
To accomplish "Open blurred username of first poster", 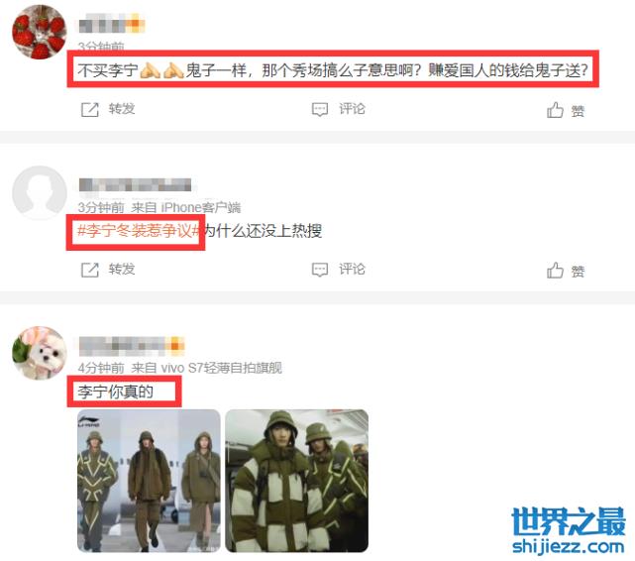I will pyautogui.click(x=111, y=23).
